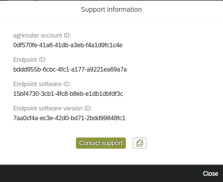Select the version ID value starting 7aa0cf4a
This screenshot has width=223, height=182.
coord(69,118)
